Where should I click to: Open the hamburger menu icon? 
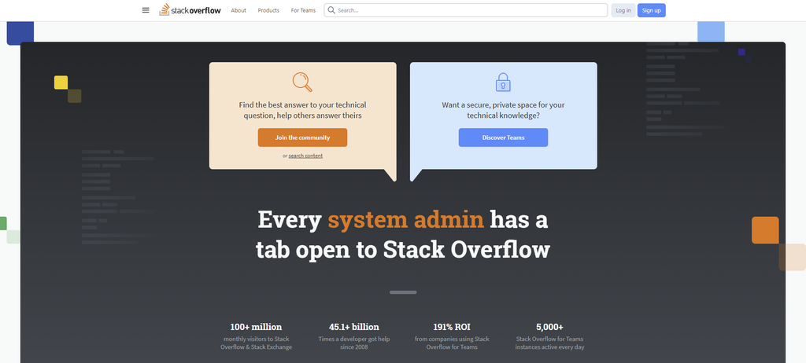click(x=145, y=10)
